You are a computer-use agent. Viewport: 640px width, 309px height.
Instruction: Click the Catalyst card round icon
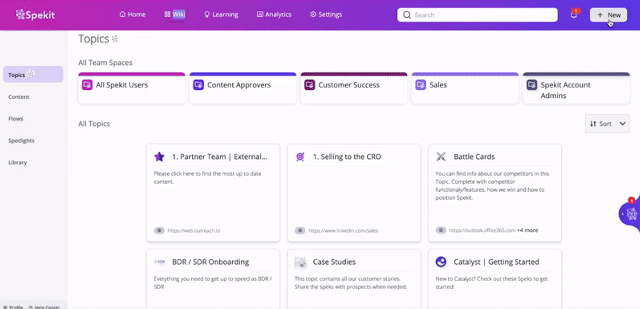pyautogui.click(x=441, y=262)
